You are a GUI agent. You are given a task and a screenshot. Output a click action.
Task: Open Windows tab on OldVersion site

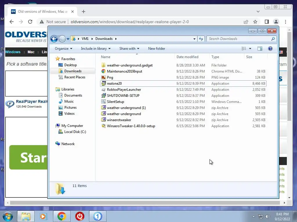click(13, 52)
